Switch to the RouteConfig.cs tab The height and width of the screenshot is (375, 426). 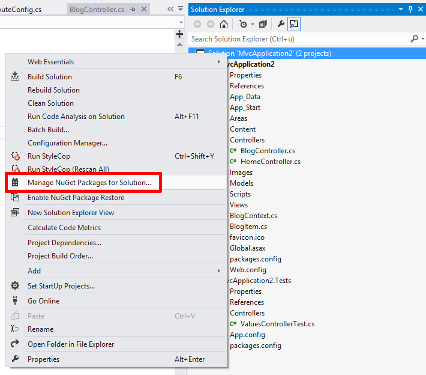coord(20,10)
